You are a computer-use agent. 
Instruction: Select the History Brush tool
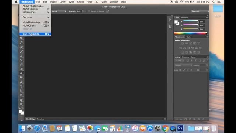[x=21, y=60]
